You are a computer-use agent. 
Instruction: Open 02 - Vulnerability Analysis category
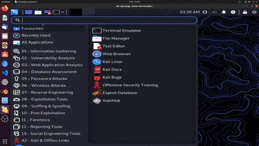point(49,58)
